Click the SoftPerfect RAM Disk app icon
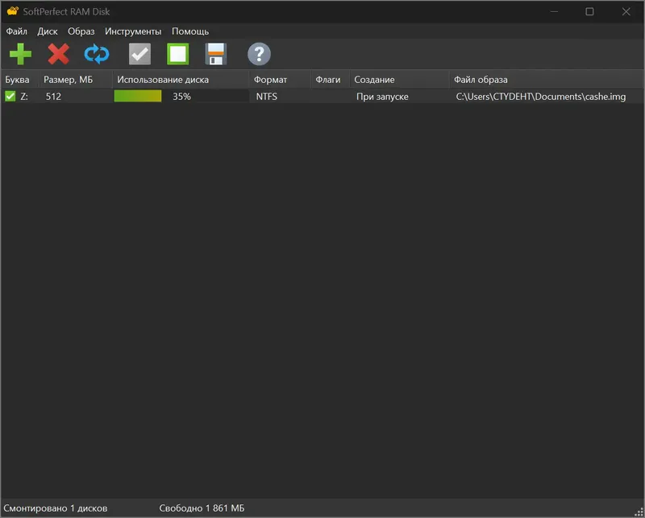The width and height of the screenshot is (645, 518). 13,11
